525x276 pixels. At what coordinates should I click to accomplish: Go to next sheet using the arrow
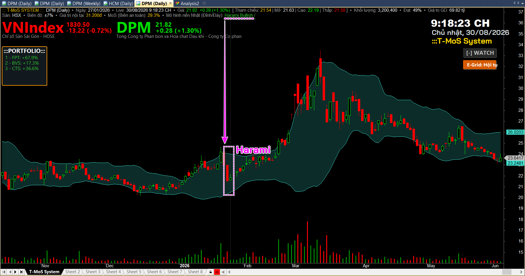pyautogui.click(x=16, y=272)
